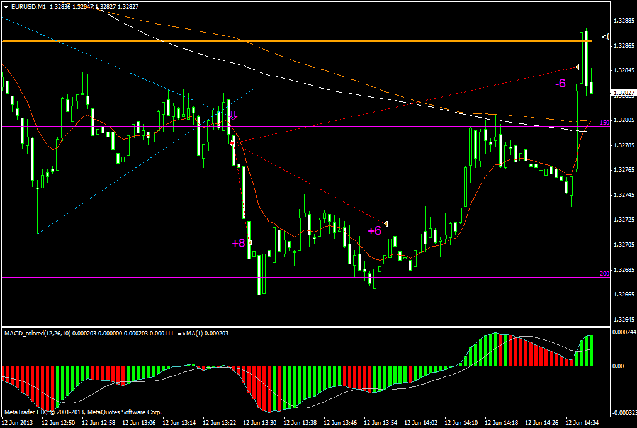
Task: Click the 12 Jun 14:18 time label
Action: pos(501,423)
